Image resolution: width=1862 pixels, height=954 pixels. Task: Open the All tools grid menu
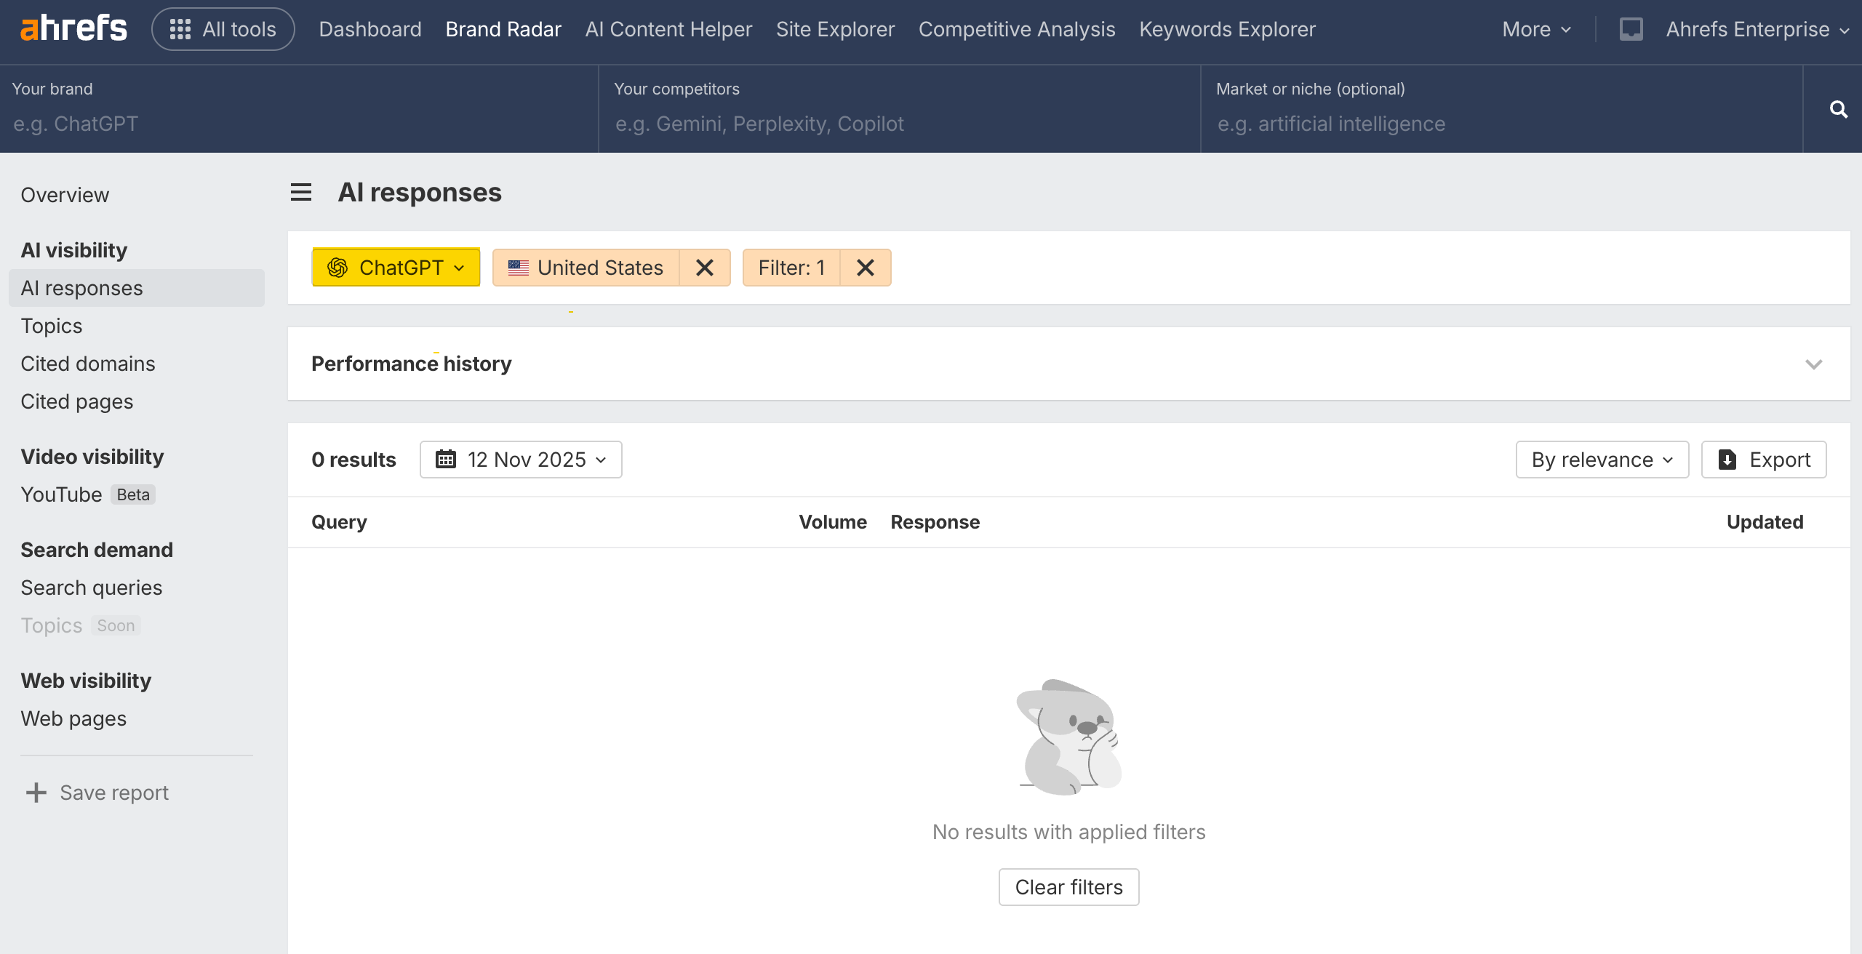(x=223, y=29)
